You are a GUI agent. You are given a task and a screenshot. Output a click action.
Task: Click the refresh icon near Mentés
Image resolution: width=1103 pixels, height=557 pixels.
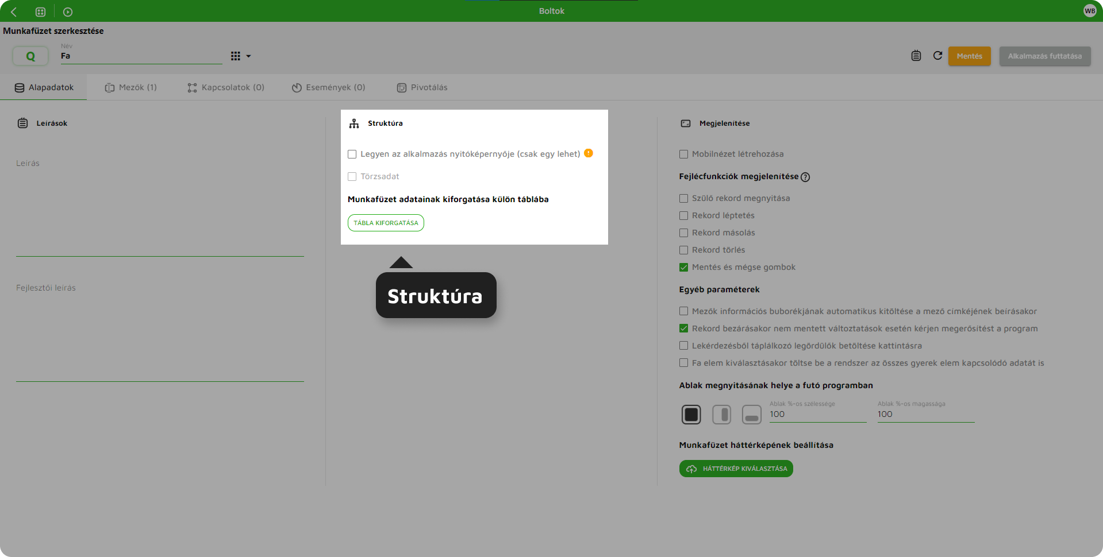click(x=937, y=56)
